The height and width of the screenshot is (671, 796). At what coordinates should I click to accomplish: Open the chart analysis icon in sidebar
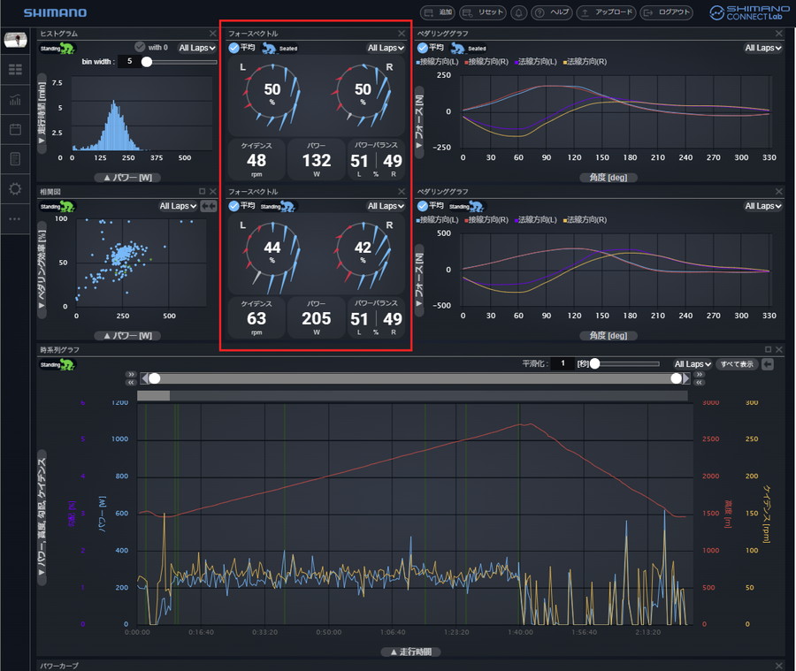[x=15, y=99]
